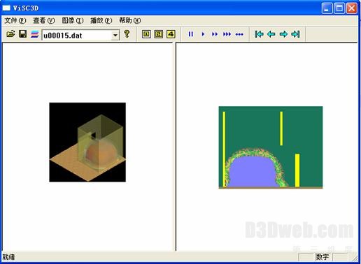The height and width of the screenshot is (264, 361).
Task: Click the ViSC3D title bar app icon
Action: click(6, 8)
